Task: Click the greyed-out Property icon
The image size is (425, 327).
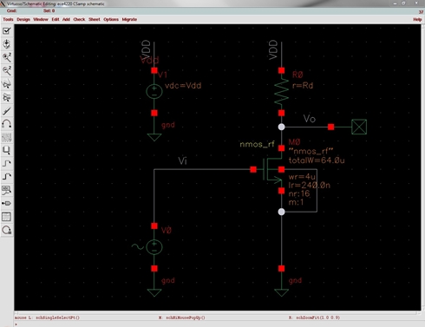Action: click(7, 137)
